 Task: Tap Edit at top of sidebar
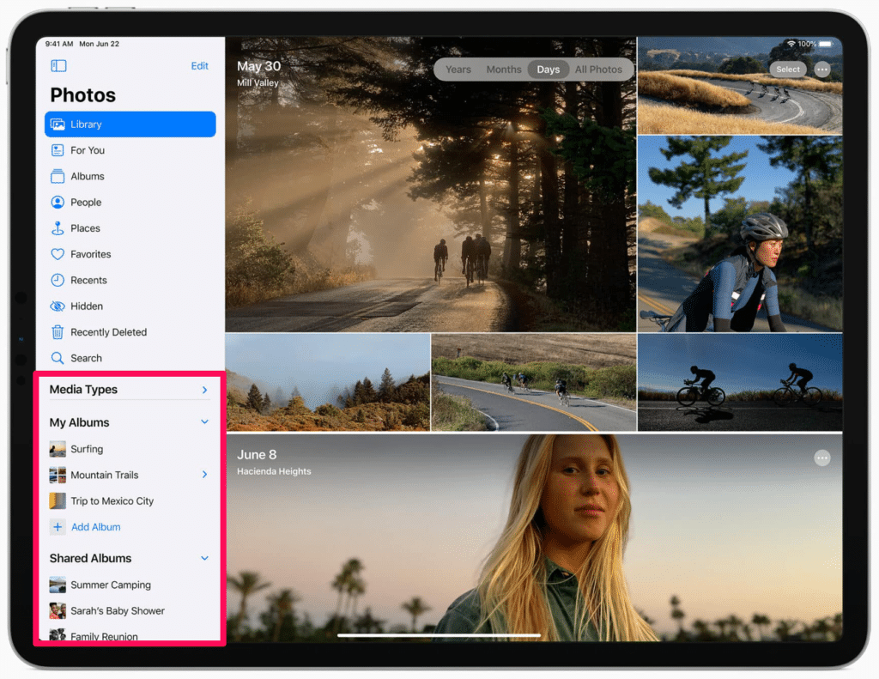[x=199, y=66]
